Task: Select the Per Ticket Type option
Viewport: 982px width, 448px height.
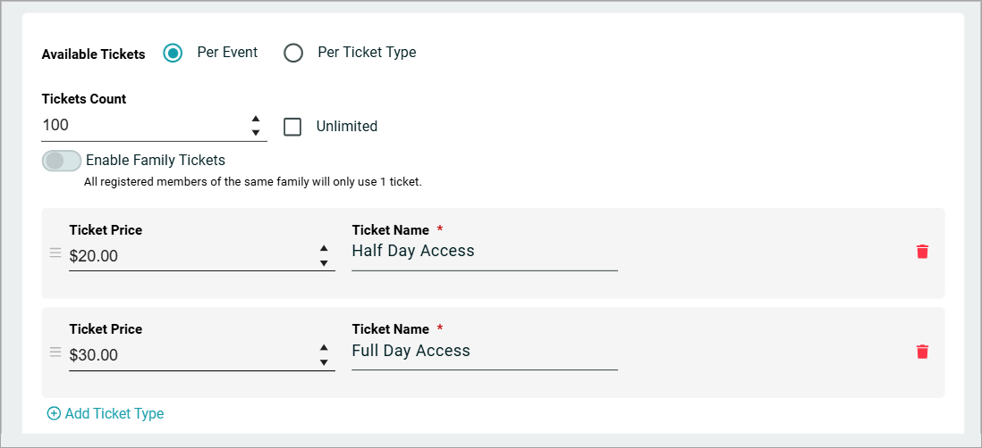Action: (x=293, y=54)
